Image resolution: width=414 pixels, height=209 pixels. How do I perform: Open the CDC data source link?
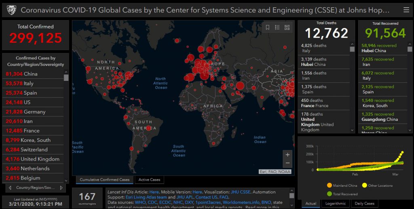coord(152,203)
